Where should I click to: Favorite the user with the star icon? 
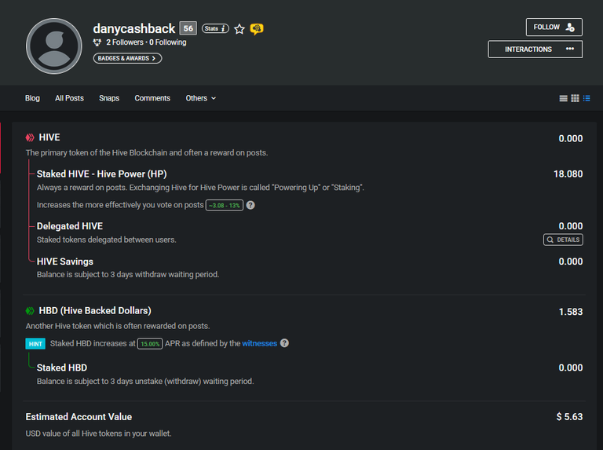(x=239, y=29)
